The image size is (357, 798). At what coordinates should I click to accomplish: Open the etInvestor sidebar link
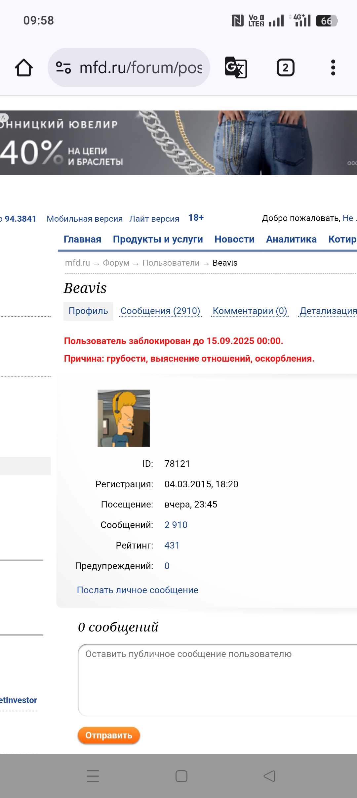tap(19, 700)
